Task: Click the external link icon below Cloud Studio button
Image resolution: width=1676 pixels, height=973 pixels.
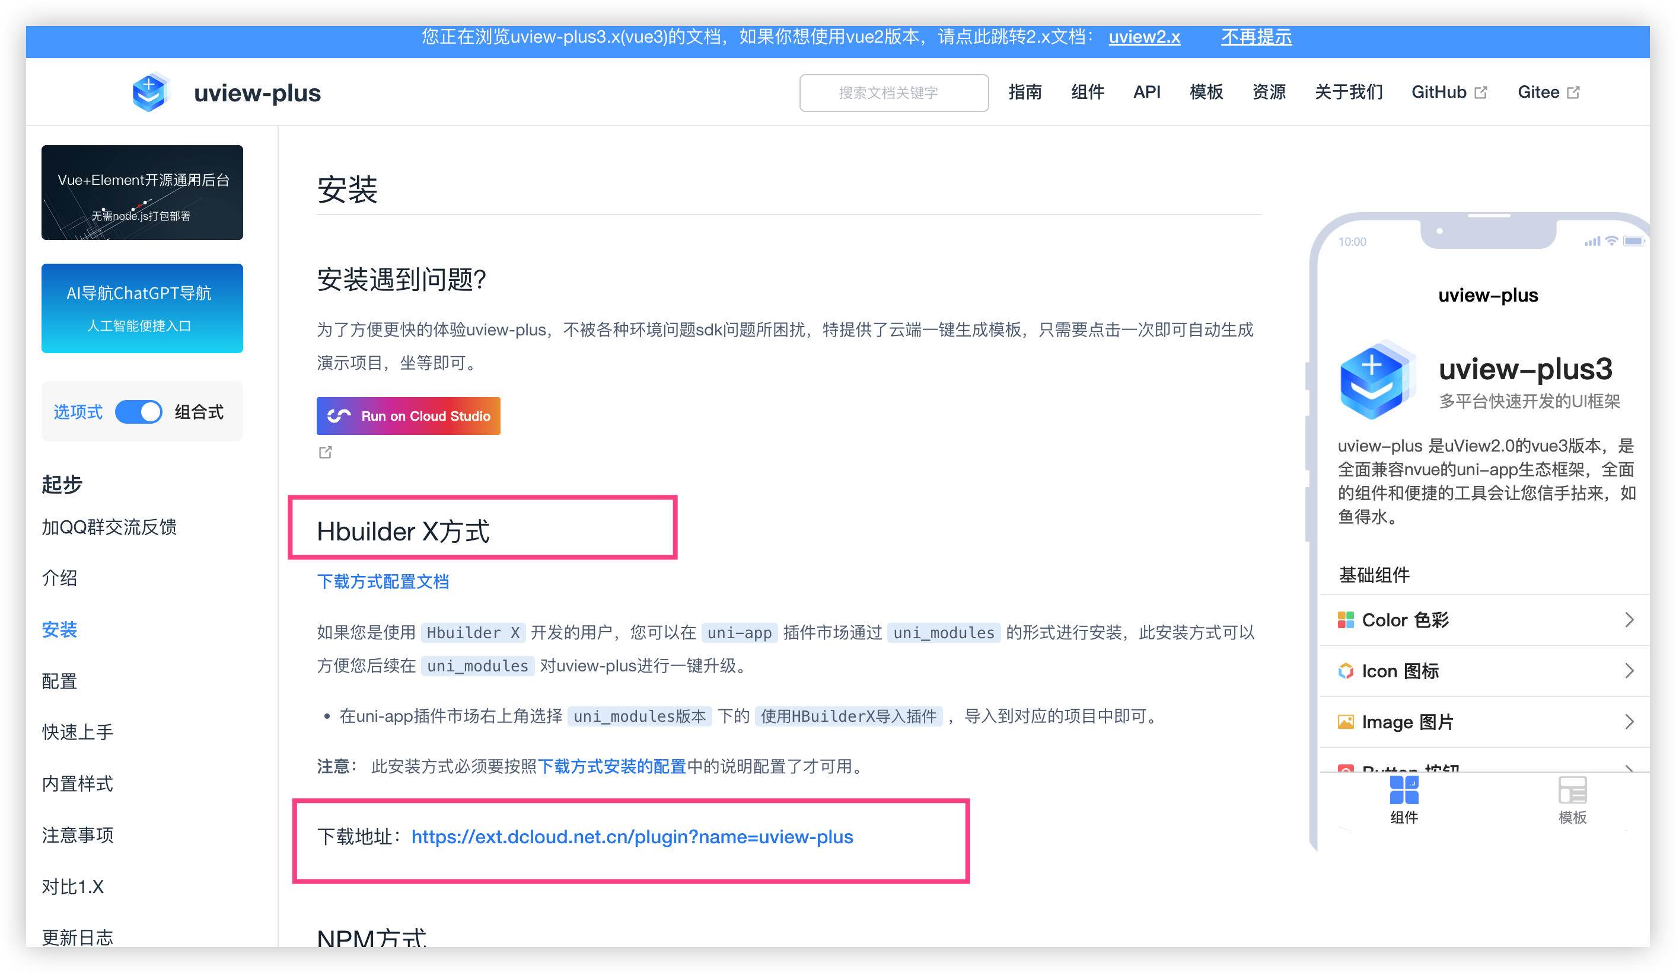Action: (325, 452)
